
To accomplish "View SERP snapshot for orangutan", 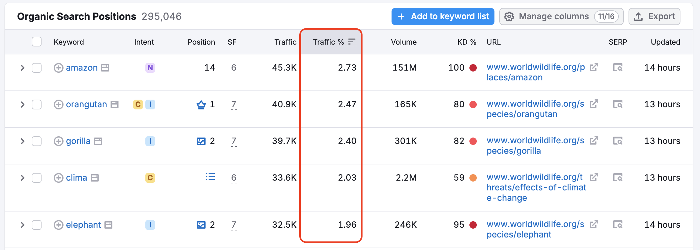I will [618, 104].
